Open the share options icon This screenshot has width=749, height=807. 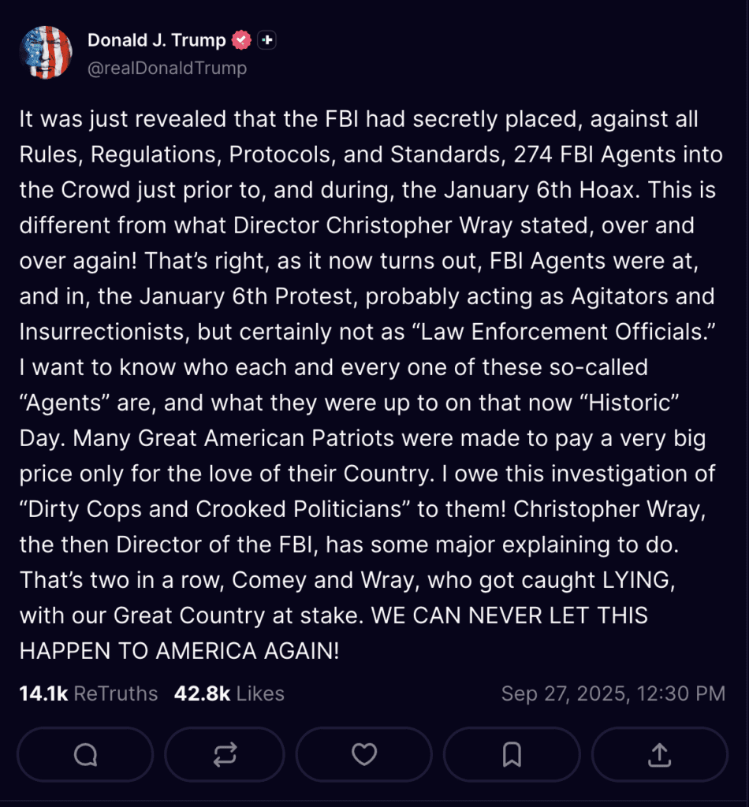click(x=659, y=754)
